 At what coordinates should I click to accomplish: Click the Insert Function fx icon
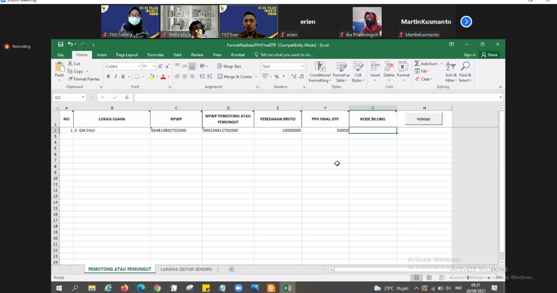(127, 98)
